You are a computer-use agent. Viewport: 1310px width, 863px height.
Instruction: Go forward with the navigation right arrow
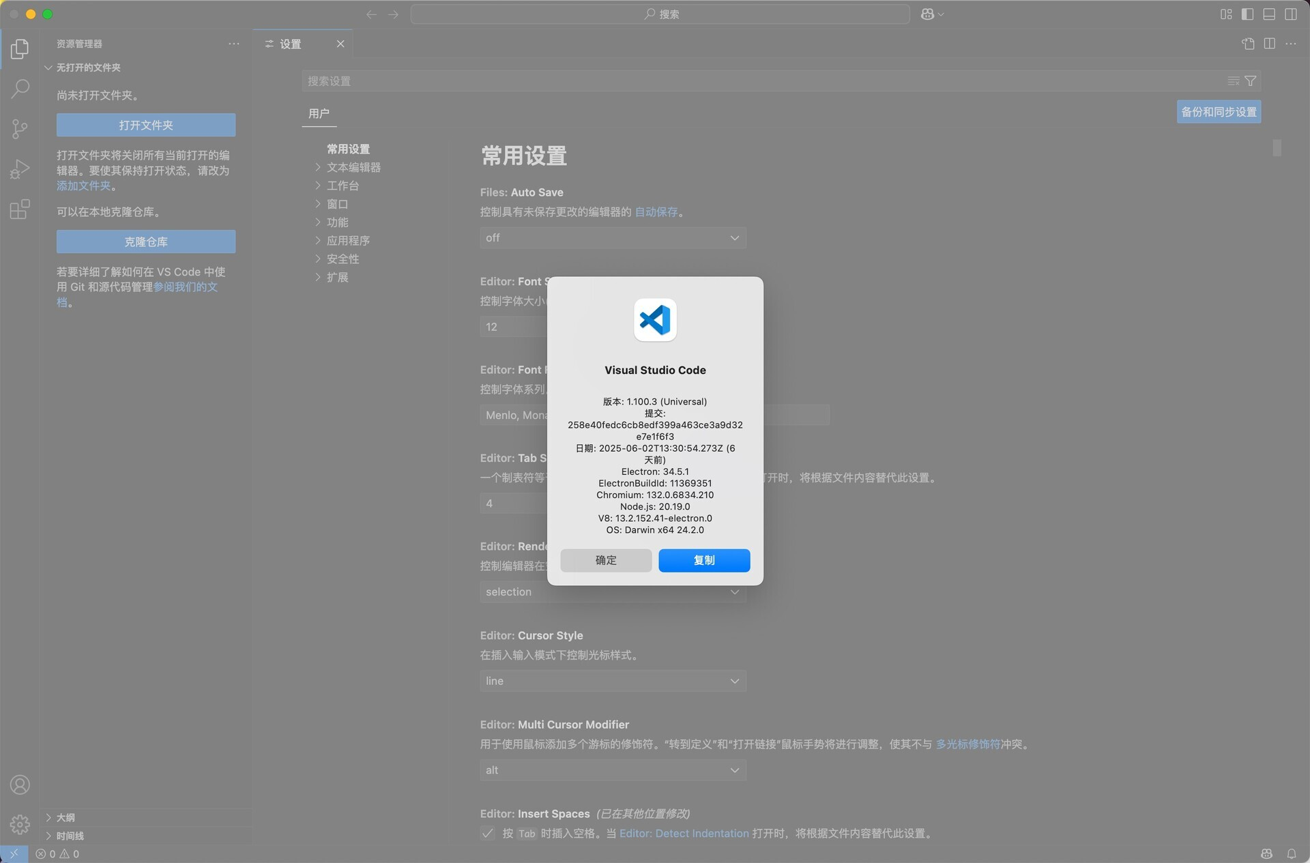(x=393, y=14)
